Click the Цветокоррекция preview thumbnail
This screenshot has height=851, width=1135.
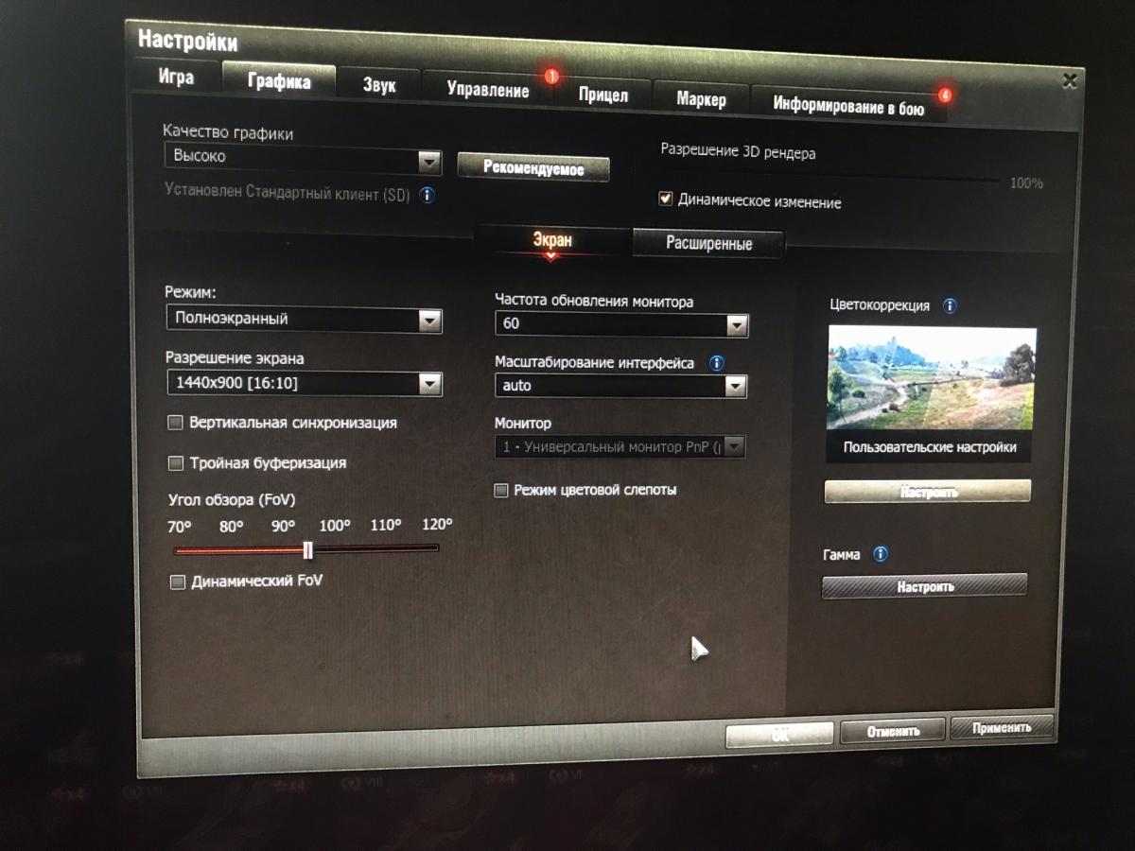[x=932, y=380]
